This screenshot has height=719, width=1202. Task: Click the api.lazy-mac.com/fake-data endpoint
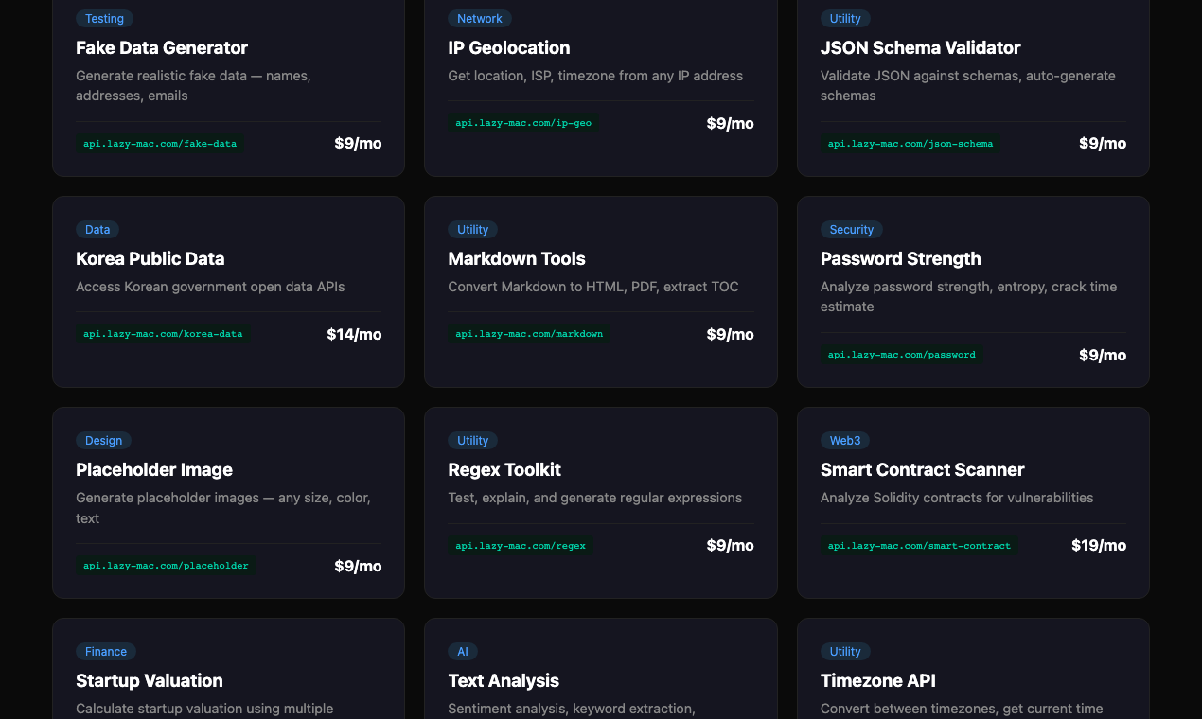tap(159, 144)
